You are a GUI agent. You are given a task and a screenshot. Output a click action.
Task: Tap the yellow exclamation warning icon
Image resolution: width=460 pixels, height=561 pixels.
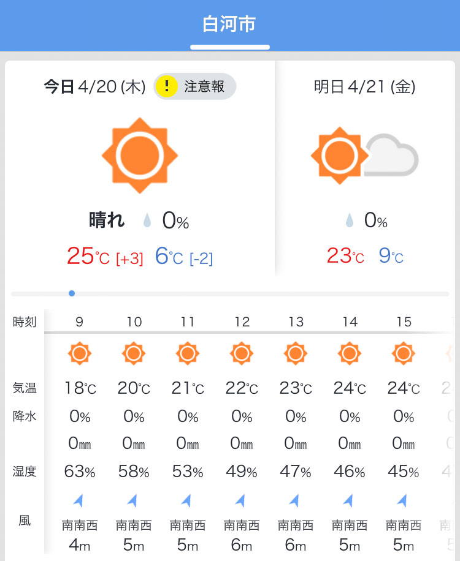[167, 86]
